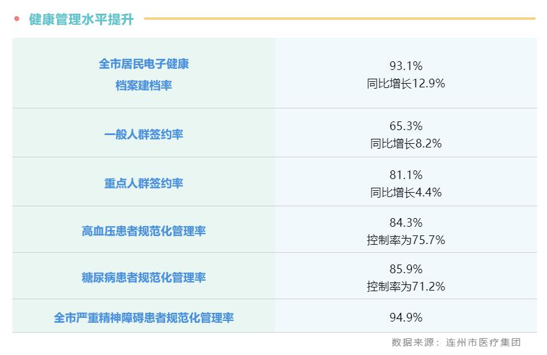Image resolution: width=547 pixels, height=355 pixels.
Task: Select the 全市严重精神障碍患者规范化管理率 row label
Action: [143, 318]
